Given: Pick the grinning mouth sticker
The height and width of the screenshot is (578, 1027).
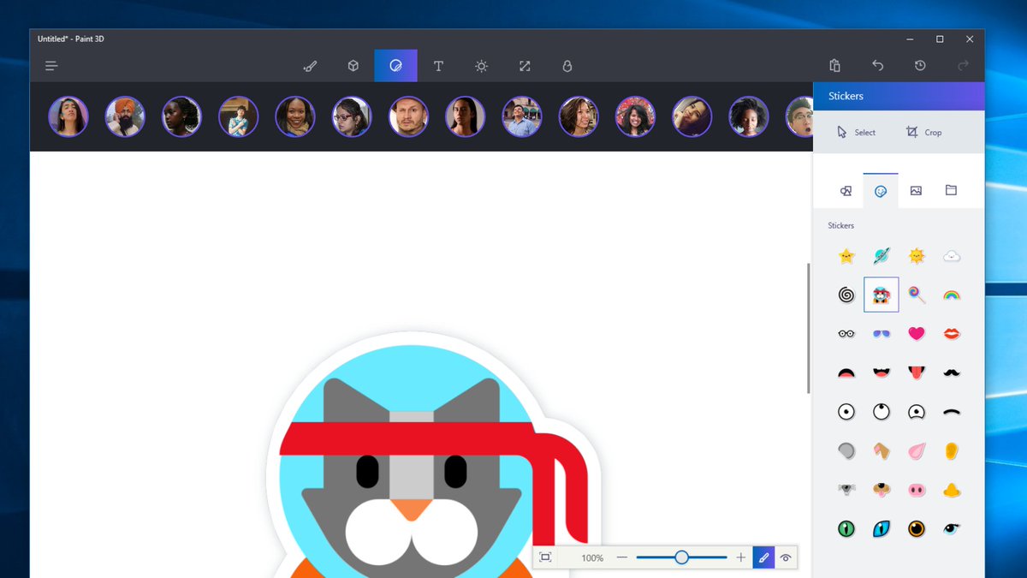Looking at the screenshot, I should pos(882,372).
